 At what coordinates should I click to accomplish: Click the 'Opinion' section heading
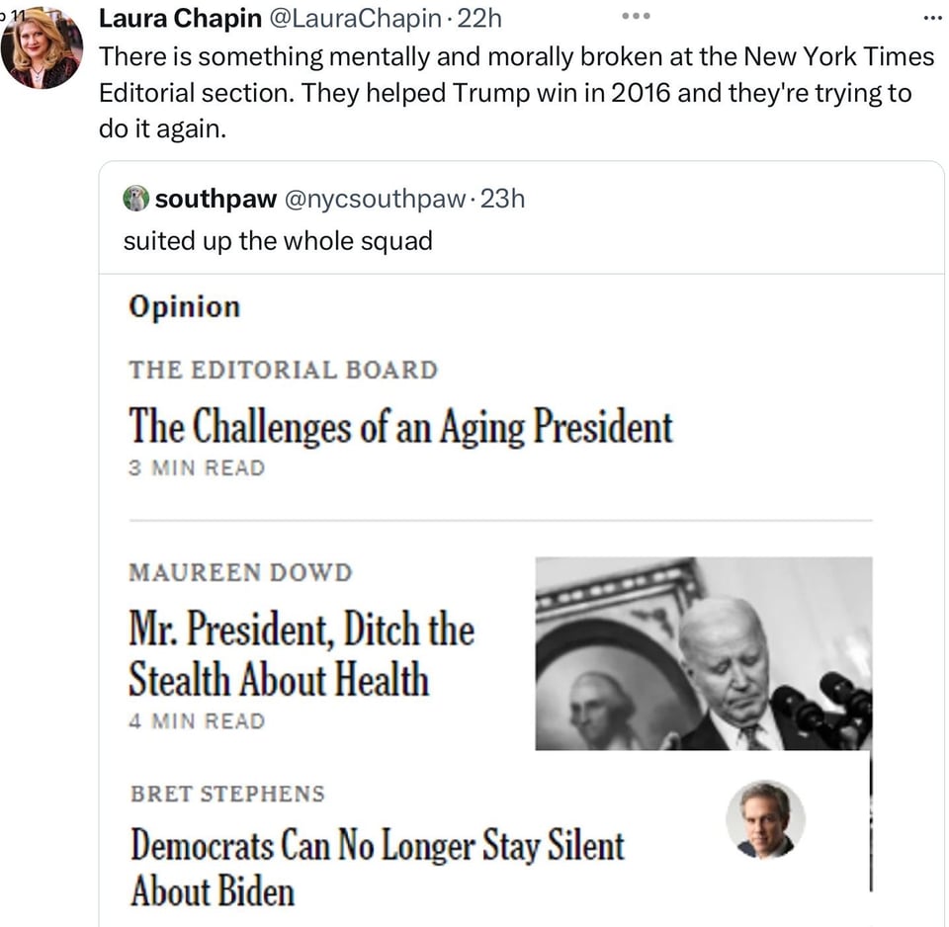click(184, 306)
